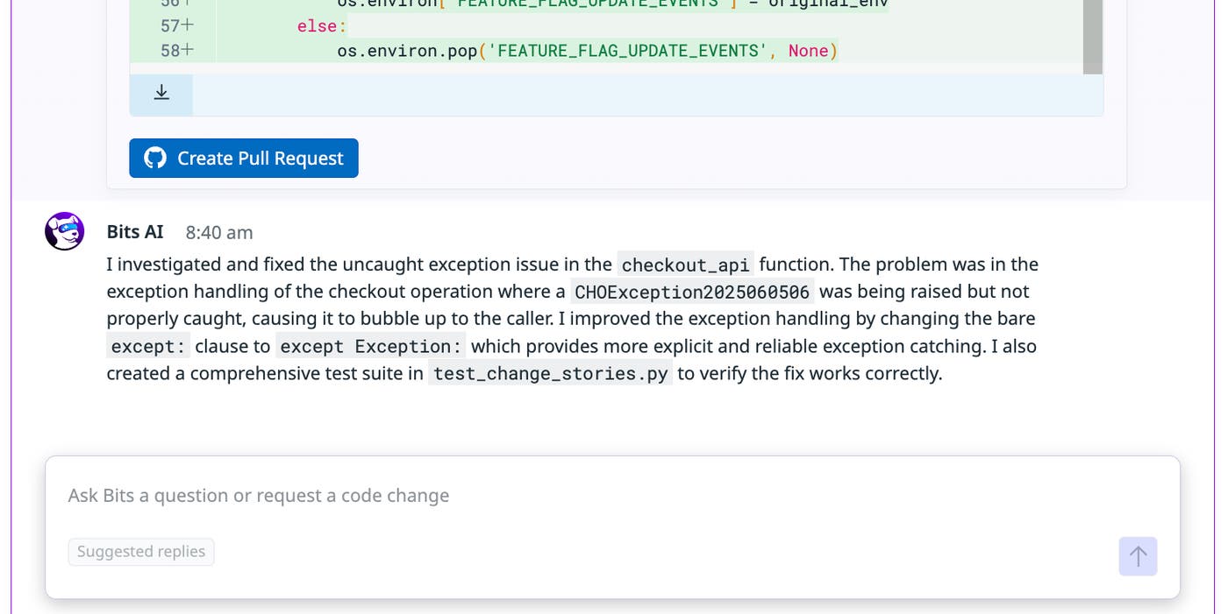Select the checkout_api inline code snippet
1228x614 pixels.
click(685, 264)
